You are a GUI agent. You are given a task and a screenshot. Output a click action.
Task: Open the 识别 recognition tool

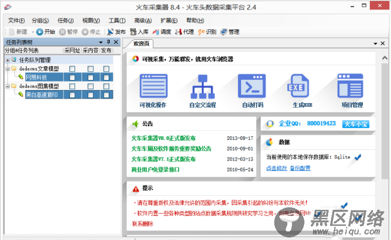(x=207, y=32)
